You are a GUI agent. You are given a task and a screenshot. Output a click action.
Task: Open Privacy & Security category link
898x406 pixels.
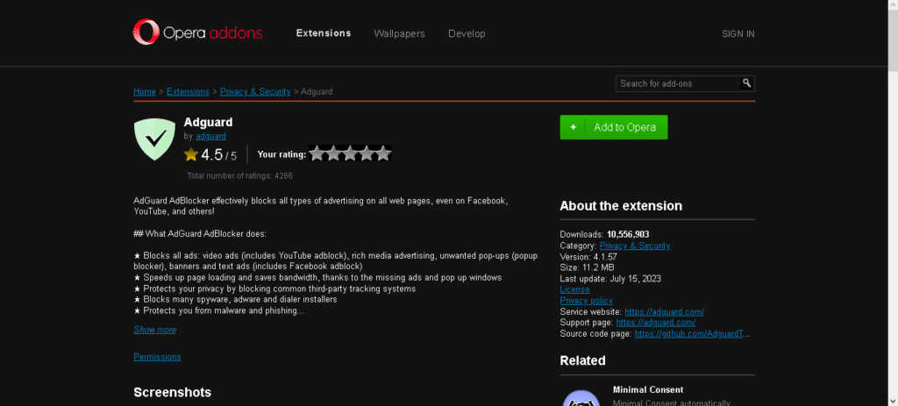click(635, 246)
